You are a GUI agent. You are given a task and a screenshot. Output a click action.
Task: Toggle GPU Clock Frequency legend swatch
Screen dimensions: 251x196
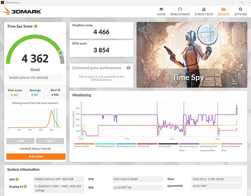(x=232, y=144)
